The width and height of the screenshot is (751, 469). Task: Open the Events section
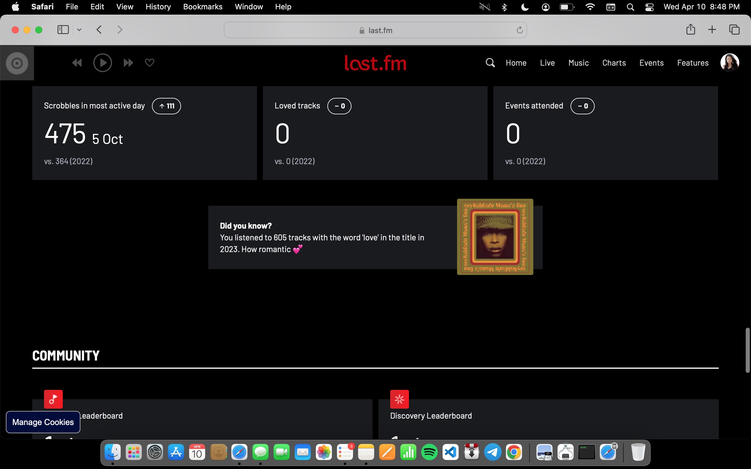pos(651,63)
